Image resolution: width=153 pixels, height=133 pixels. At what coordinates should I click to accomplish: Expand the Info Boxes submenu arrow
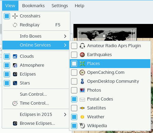pos(65,36)
